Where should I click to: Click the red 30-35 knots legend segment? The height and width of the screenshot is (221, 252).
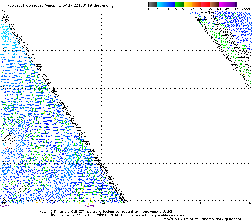tap(206, 4)
